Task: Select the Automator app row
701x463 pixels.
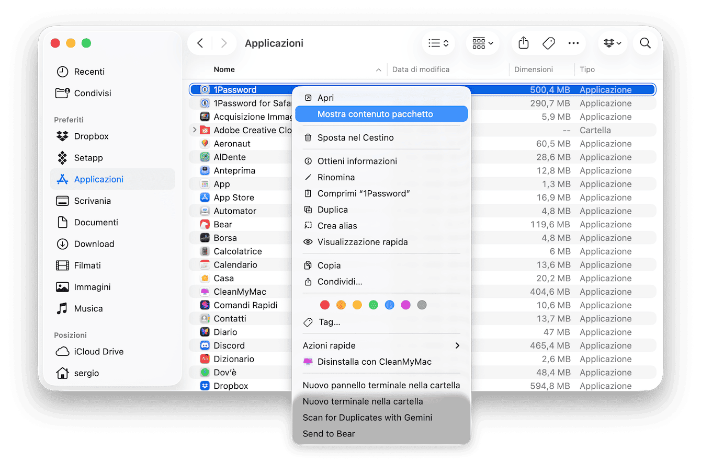Action: pyautogui.click(x=422, y=211)
